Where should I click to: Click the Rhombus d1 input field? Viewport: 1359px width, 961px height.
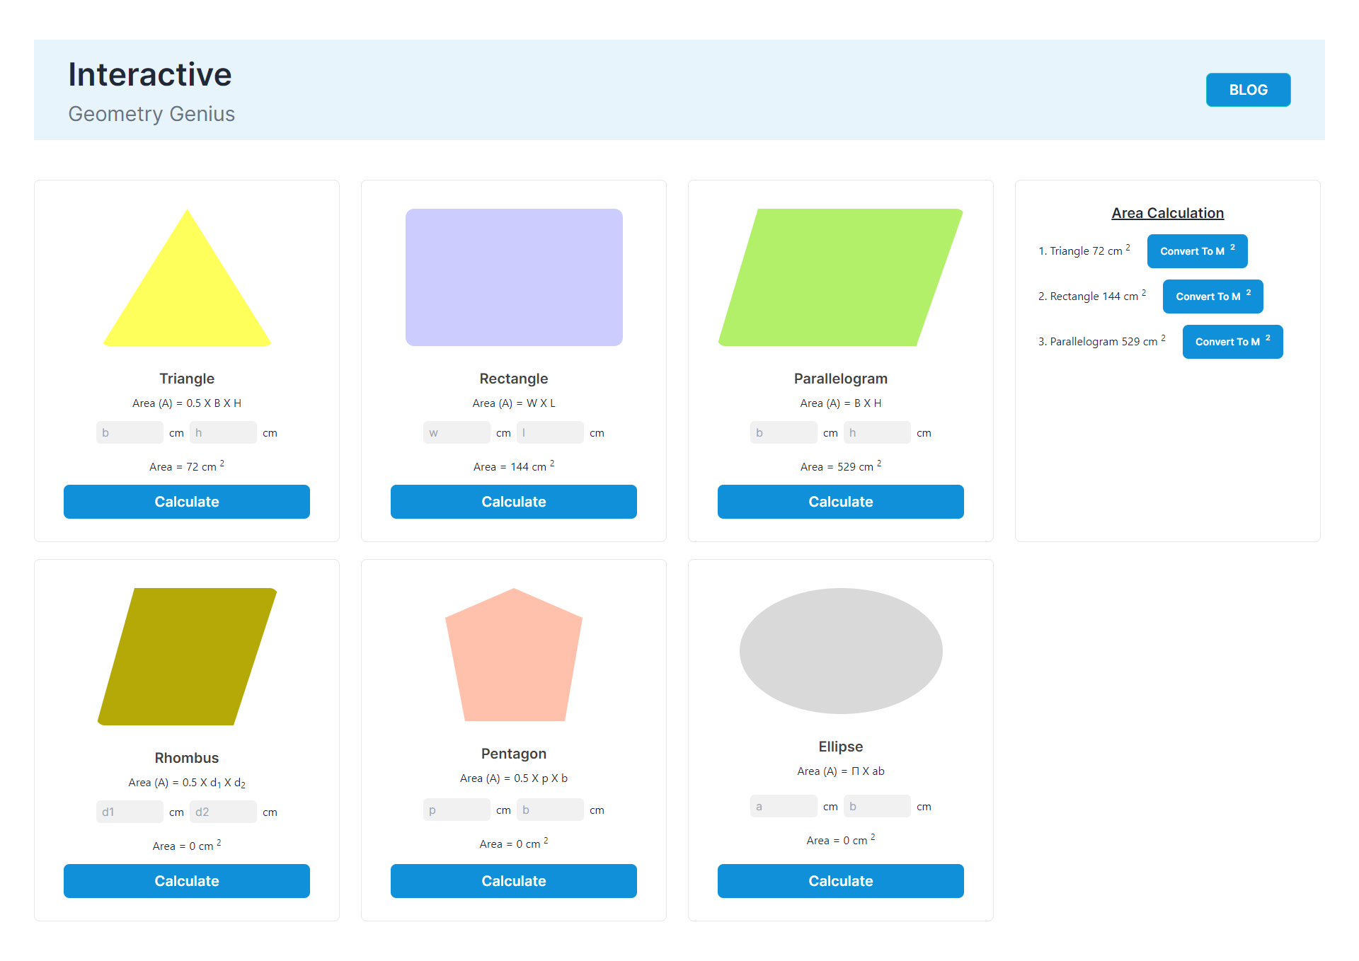click(130, 812)
